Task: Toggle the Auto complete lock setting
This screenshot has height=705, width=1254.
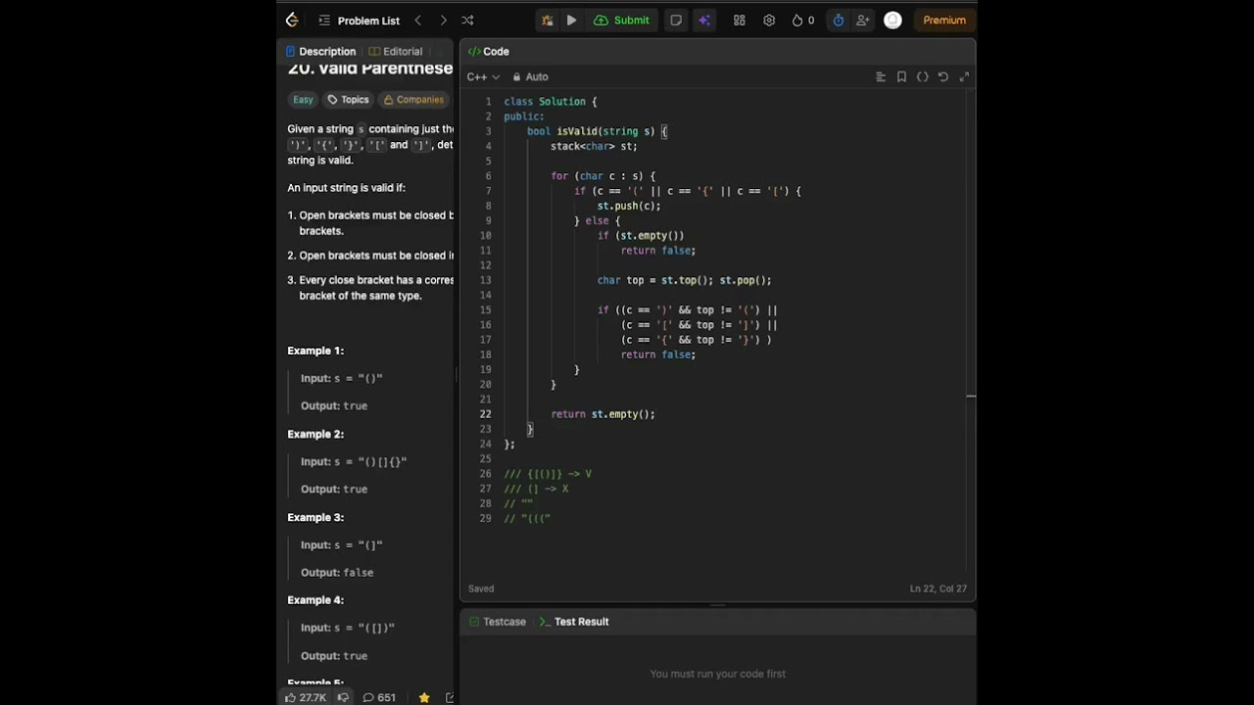Action: [530, 77]
